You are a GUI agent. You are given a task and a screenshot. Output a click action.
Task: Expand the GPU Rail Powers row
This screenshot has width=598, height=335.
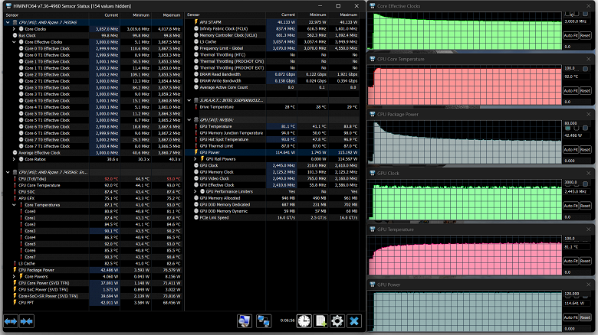click(195, 159)
